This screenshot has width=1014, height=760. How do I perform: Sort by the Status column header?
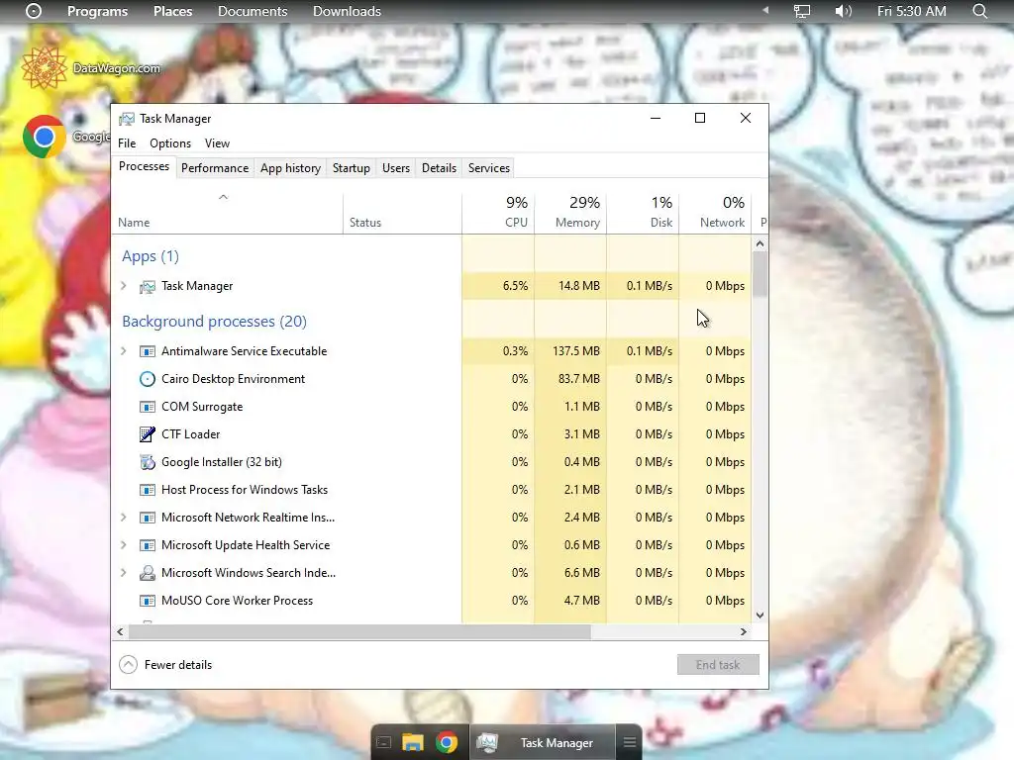pos(402,214)
